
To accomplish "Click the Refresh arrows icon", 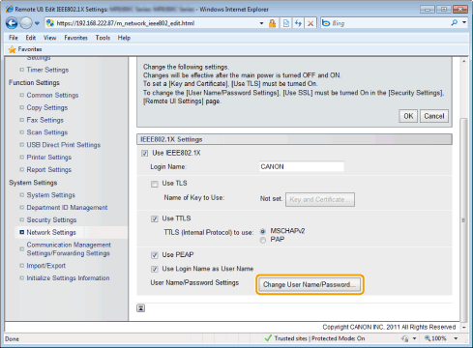I will pos(298,23).
